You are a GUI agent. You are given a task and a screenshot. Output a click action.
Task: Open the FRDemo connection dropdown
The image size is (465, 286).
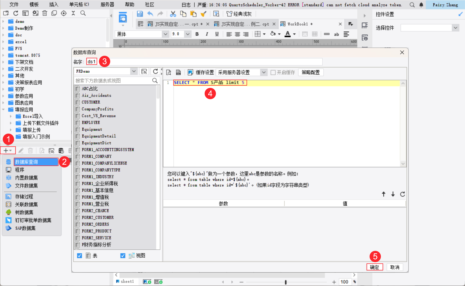[x=134, y=71]
